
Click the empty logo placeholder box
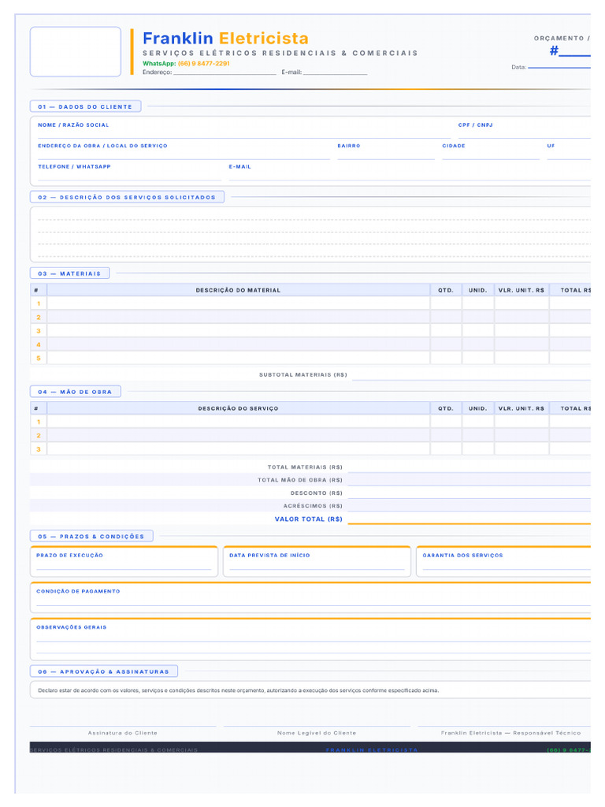point(76,51)
